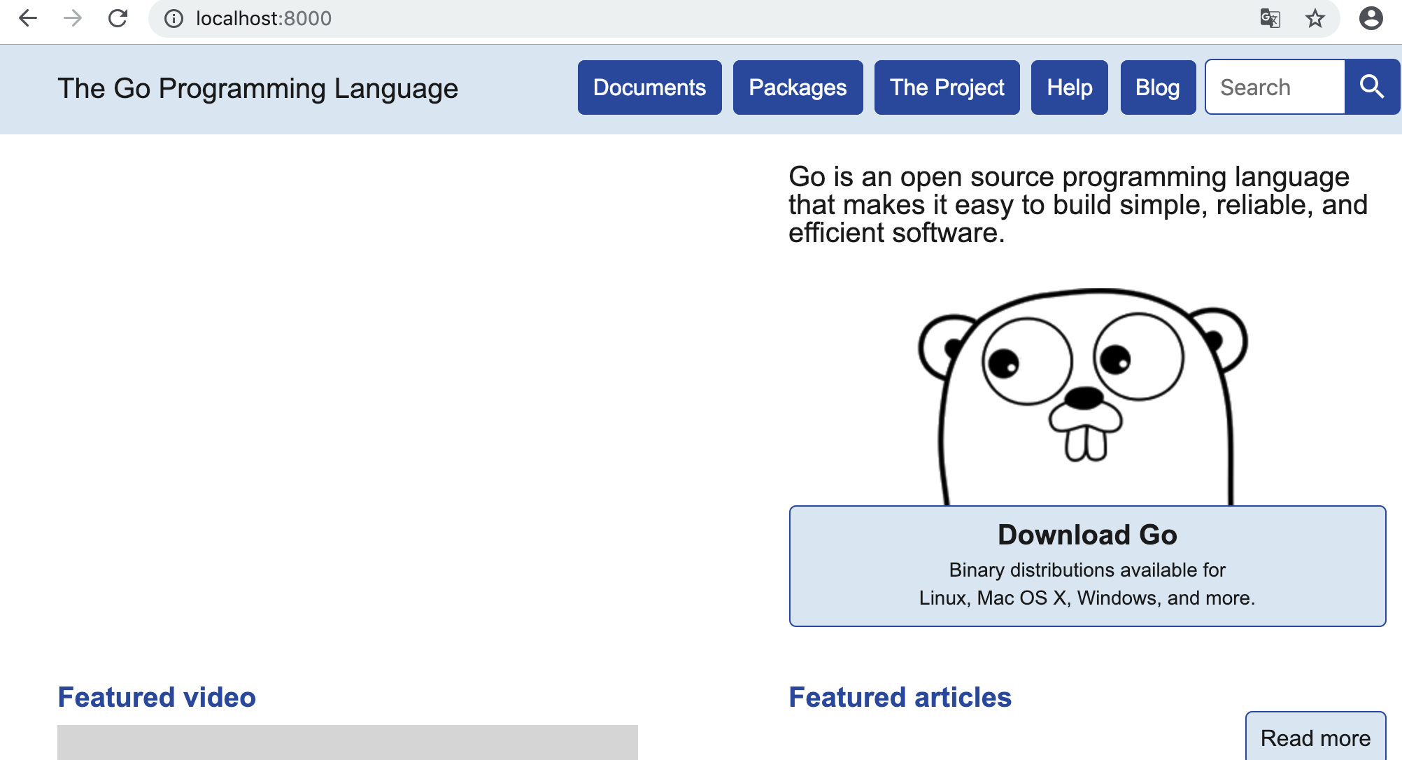Click the Featured video heading
This screenshot has height=760, width=1402.
157,697
